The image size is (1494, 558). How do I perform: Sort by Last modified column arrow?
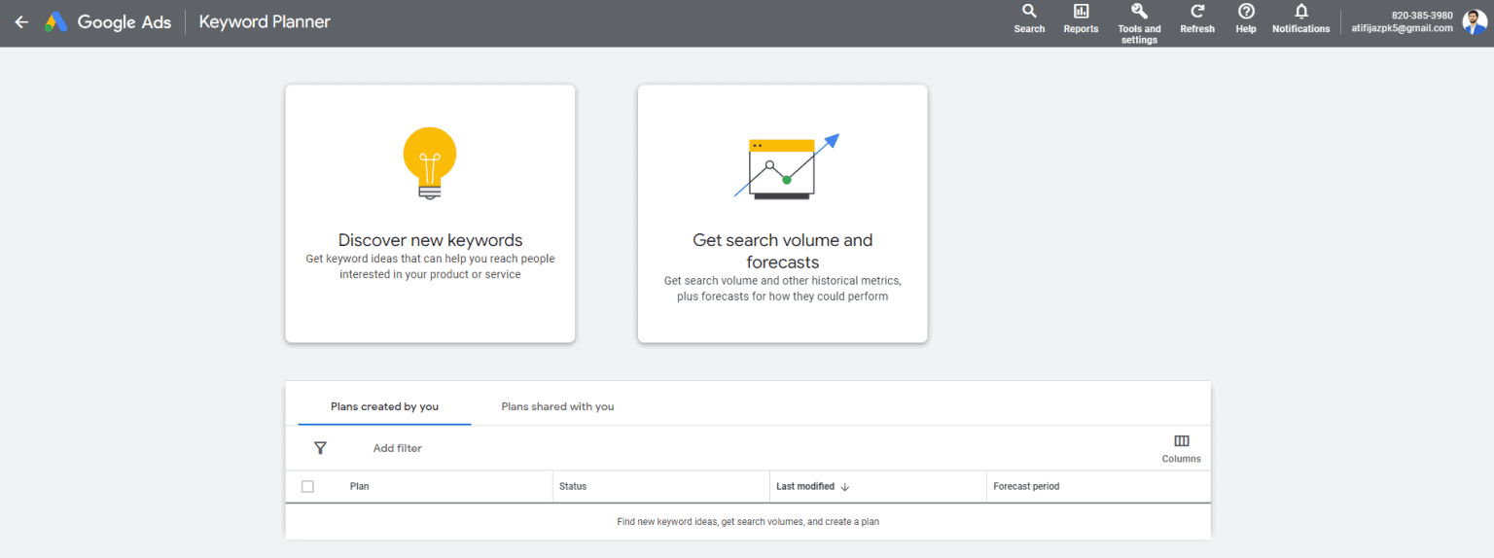(x=845, y=486)
